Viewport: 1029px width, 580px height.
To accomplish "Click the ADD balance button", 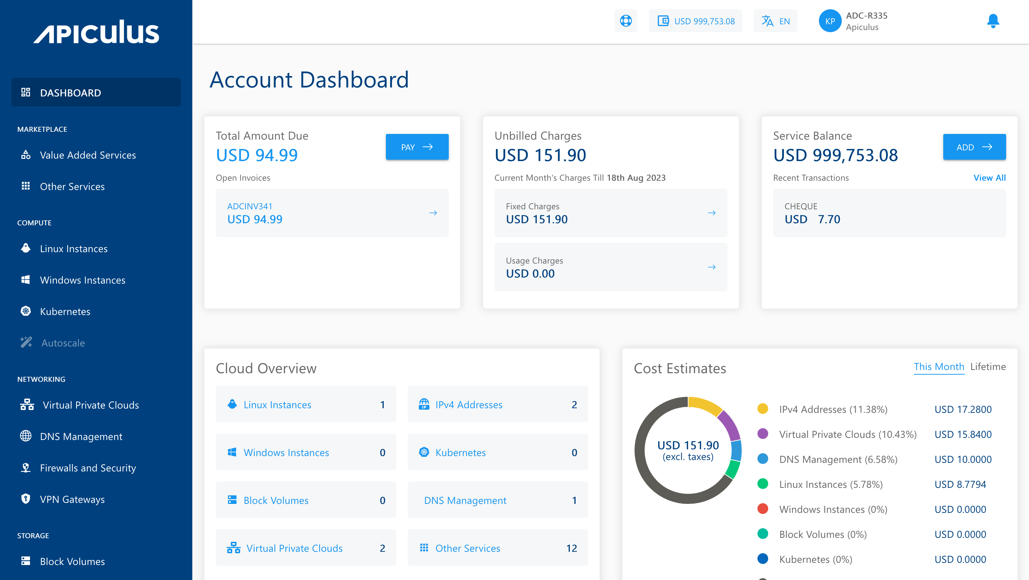I will pyautogui.click(x=974, y=147).
